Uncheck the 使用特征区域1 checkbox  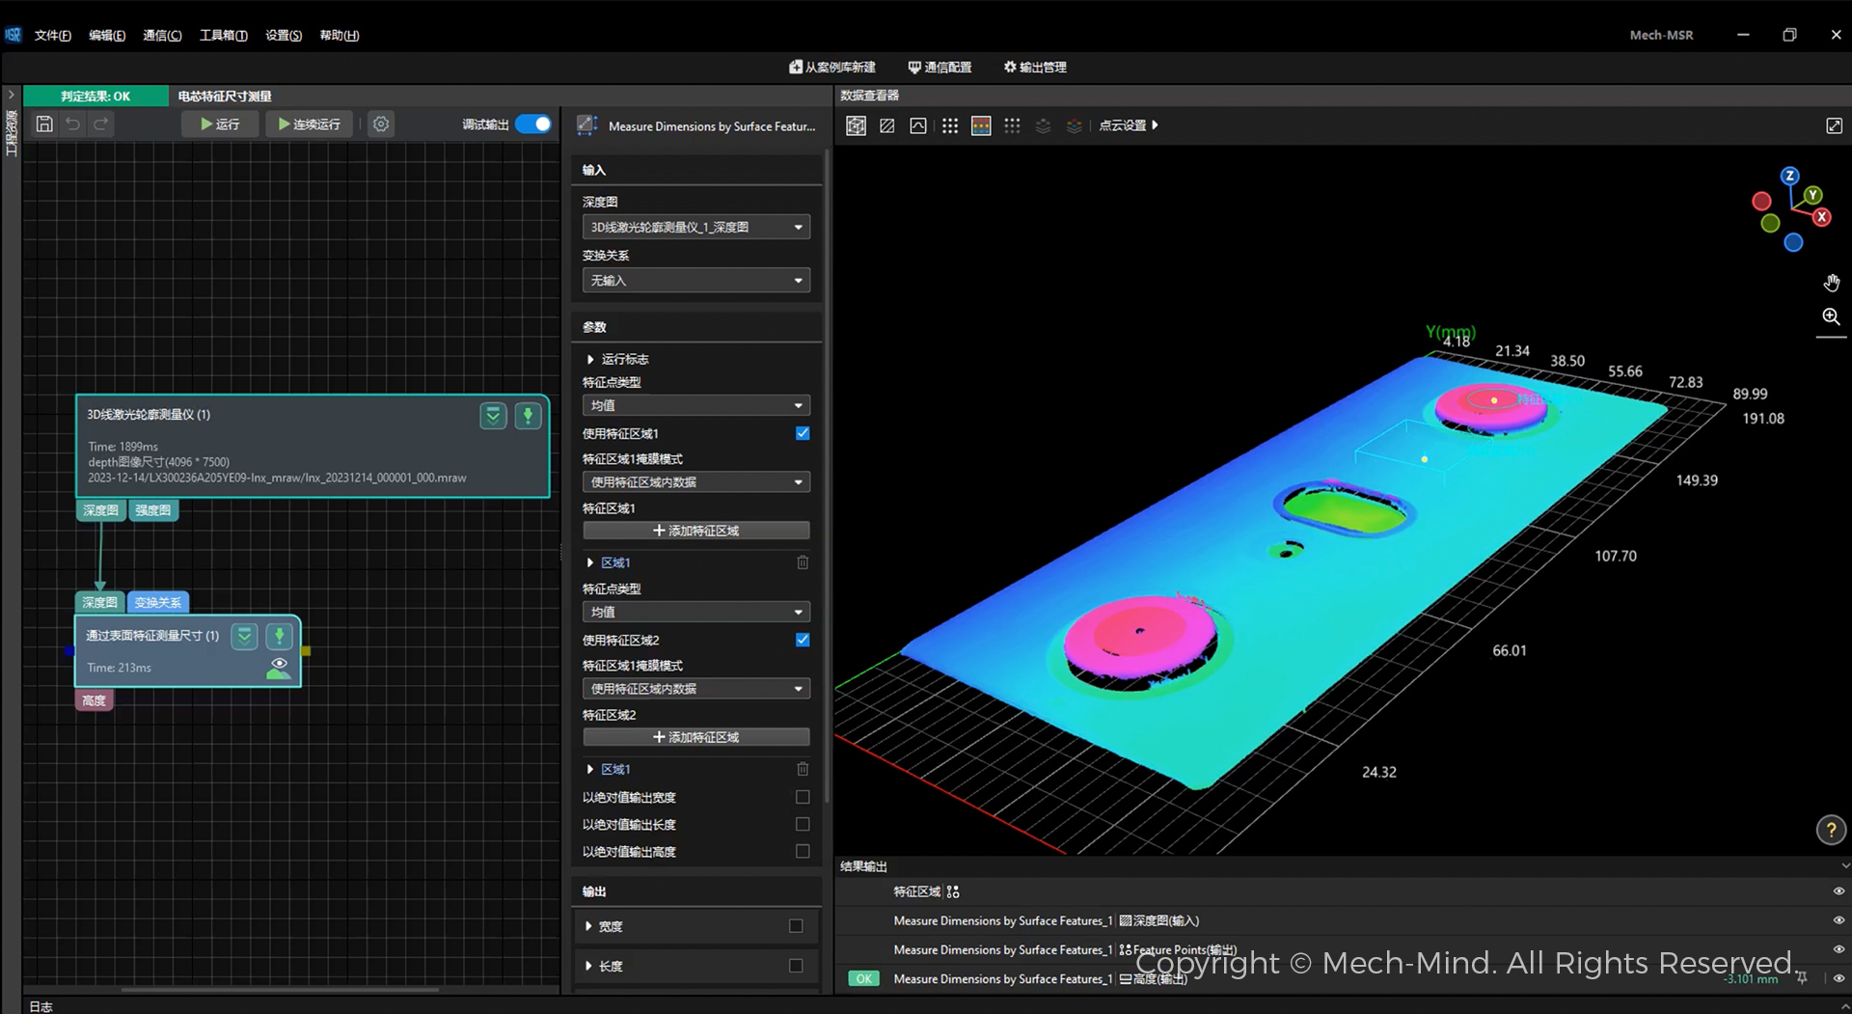[x=803, y=434]
